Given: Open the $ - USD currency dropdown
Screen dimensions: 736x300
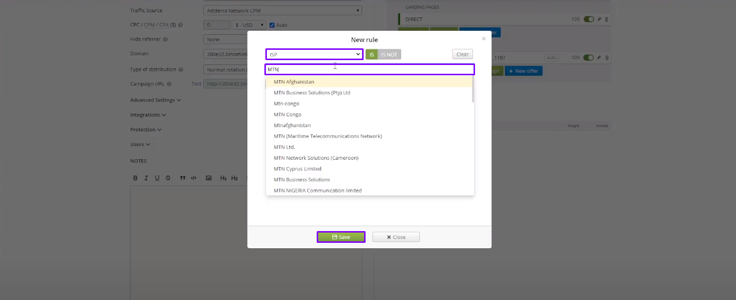Looking at the screenshot, I should click(x=249, y=25).
